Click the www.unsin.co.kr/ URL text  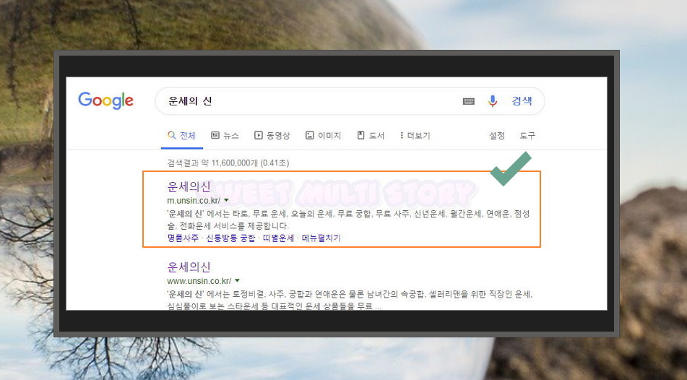[x=199, y=281]
